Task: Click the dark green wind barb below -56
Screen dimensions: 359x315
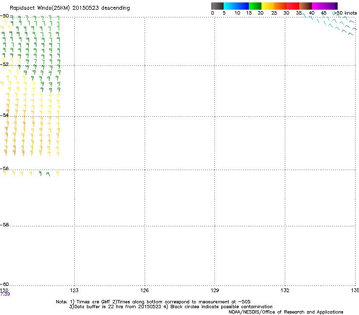Action: pyautogui.click(x=40, y=173)
